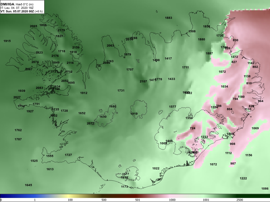
Task: Select the map value 1652
Action: 82,113
